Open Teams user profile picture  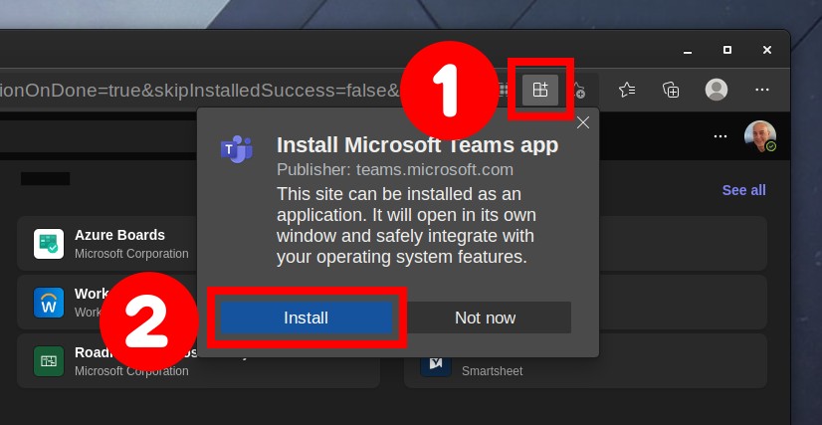coord(760,136)
